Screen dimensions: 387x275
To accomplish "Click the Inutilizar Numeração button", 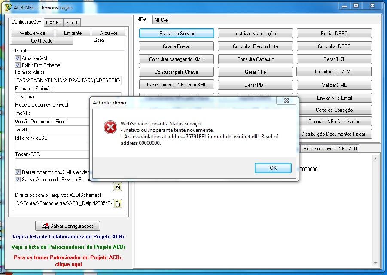I will point(255,34).
